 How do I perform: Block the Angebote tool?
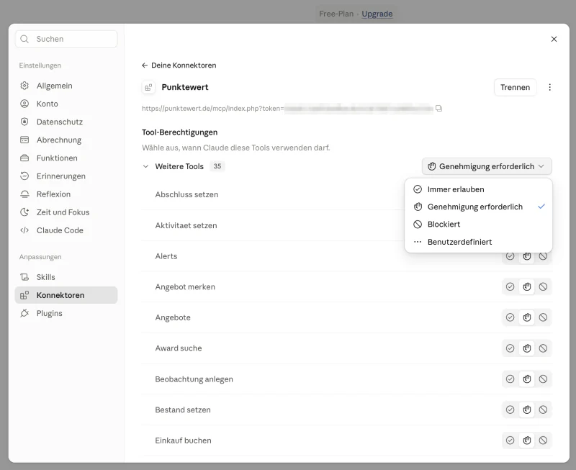pos(543,317)
